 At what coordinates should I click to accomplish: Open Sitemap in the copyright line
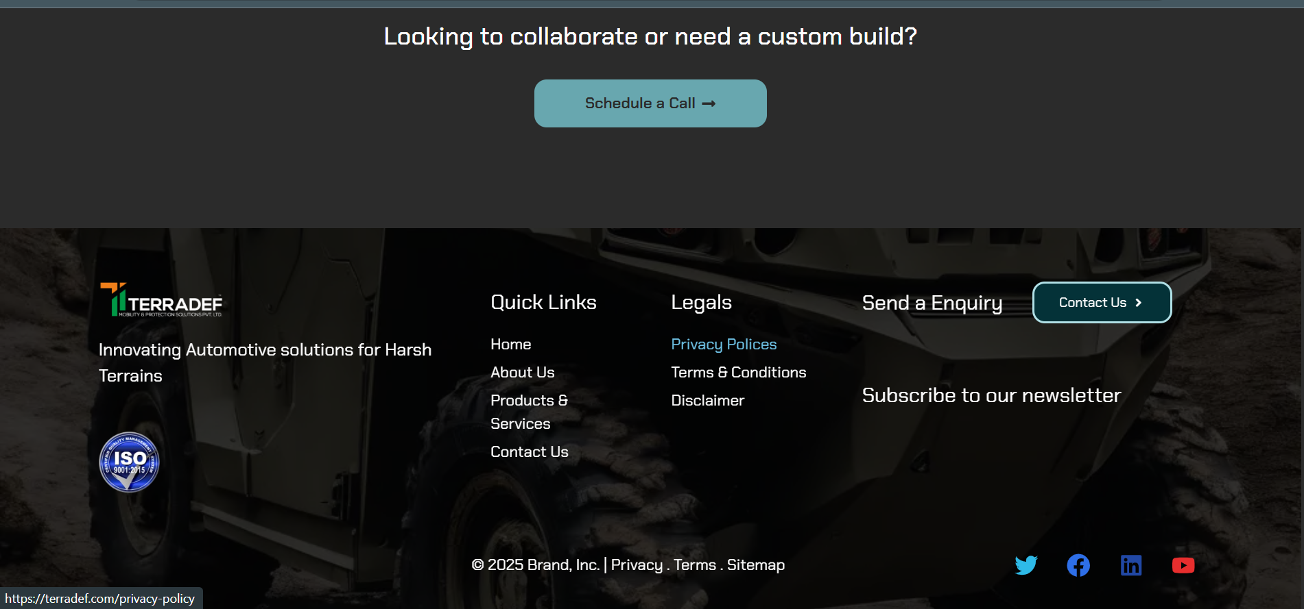(x=756, y=565)
